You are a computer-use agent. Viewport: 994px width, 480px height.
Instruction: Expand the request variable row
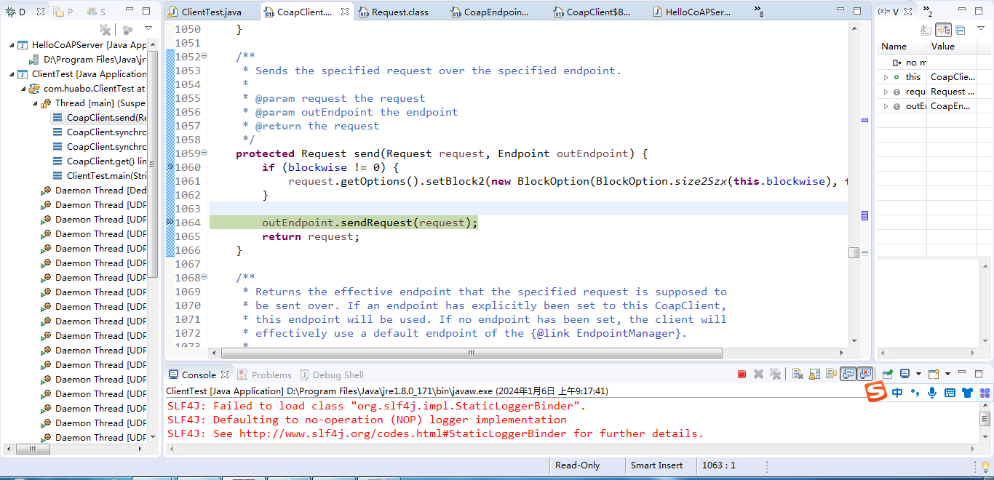[886, 92]
